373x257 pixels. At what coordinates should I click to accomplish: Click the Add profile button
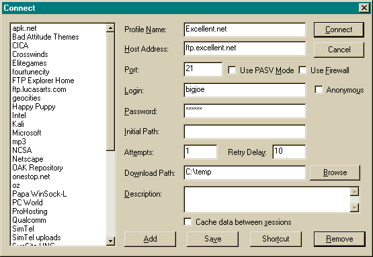click(150, 239)
